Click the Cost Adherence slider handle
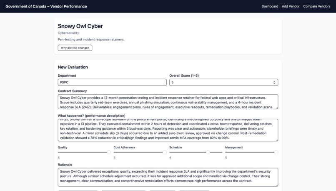 coord(165,152)
